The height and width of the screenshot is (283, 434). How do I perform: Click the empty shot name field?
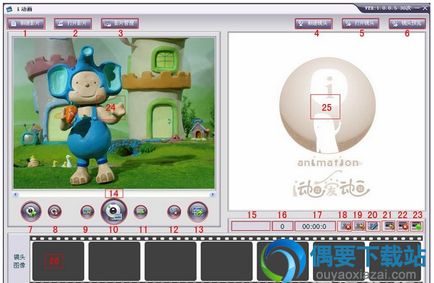[x=251, y=226]
